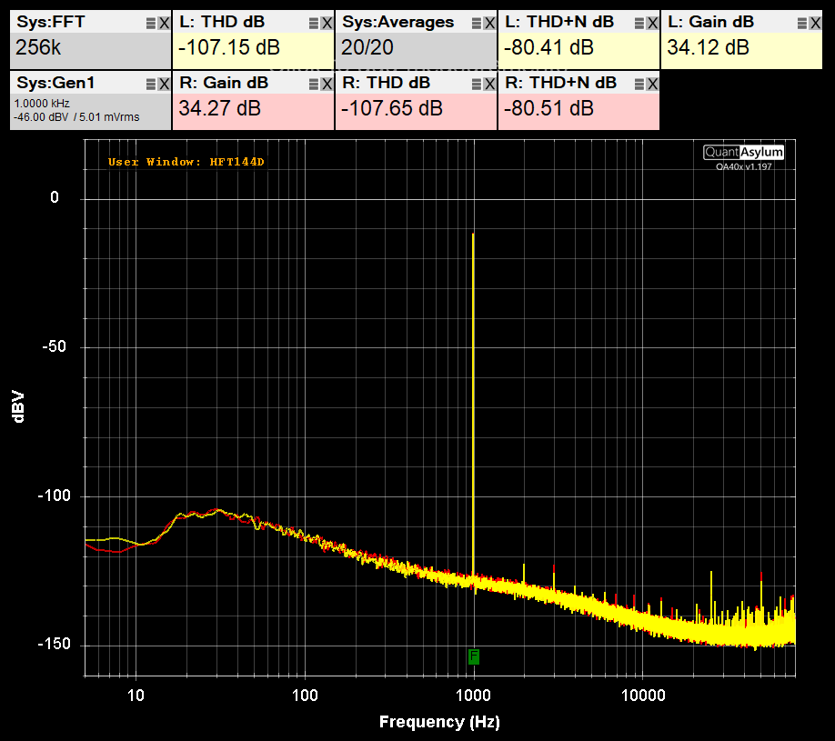Open menu icon on Sys:FFT tile

tap(151, 24)
